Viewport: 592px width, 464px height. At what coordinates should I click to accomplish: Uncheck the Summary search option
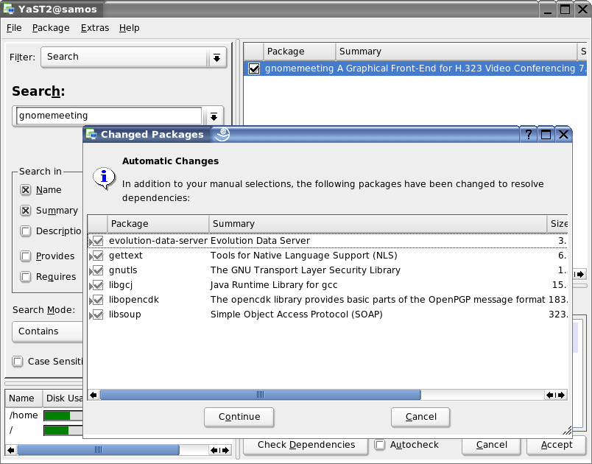click(x=26, y=211)
